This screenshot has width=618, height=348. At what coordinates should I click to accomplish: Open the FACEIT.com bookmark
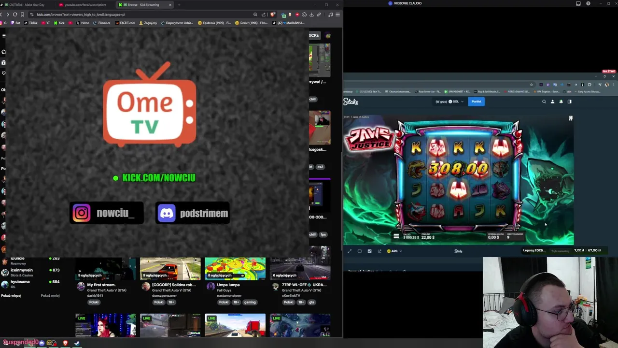(x=126, y=23)
